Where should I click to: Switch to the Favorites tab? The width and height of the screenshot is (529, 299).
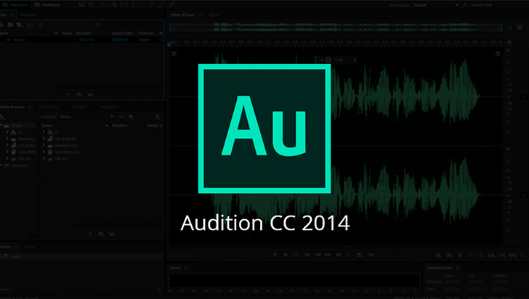click(x=28, y=15)
